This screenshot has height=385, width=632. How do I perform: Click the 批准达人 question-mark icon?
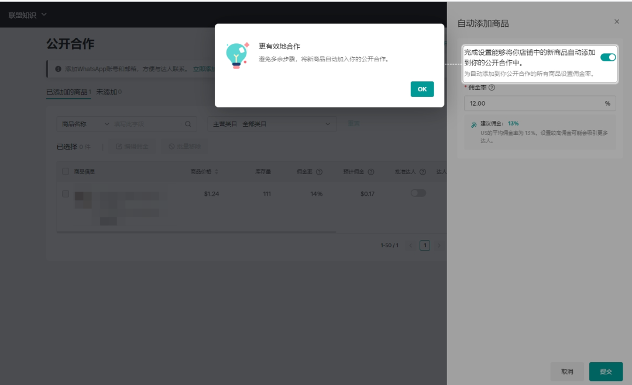423,171
